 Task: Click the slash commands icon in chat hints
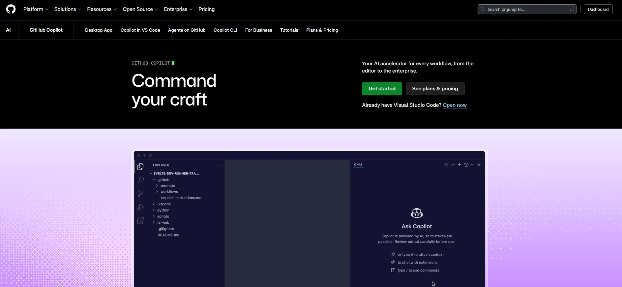pyautogui.click(x=393, y=270)
